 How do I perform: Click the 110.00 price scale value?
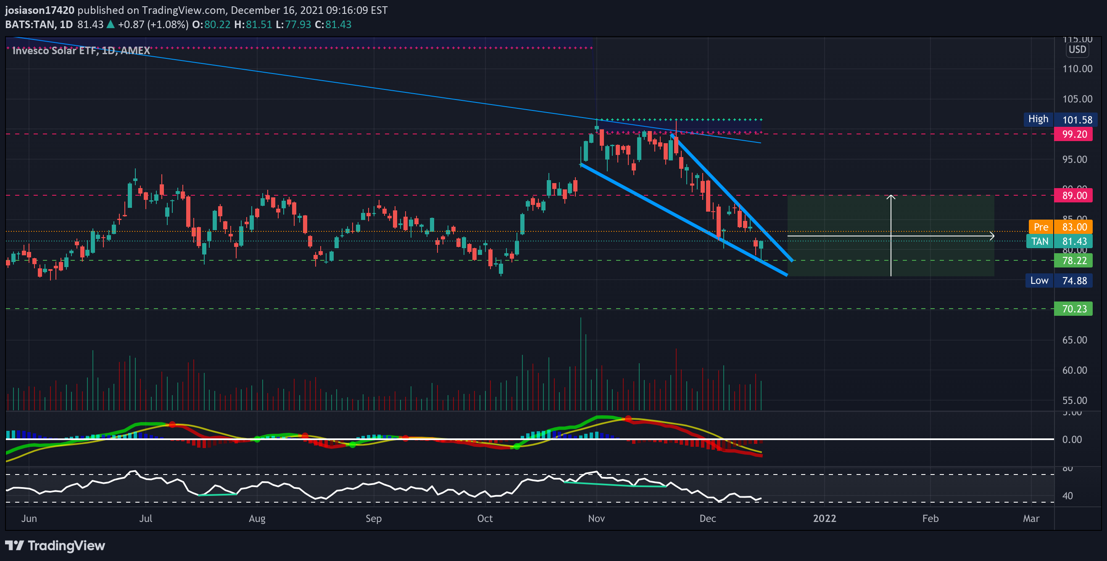(x=1077, y=69)
